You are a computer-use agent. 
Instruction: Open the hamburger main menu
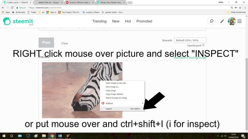click(239, 21)
